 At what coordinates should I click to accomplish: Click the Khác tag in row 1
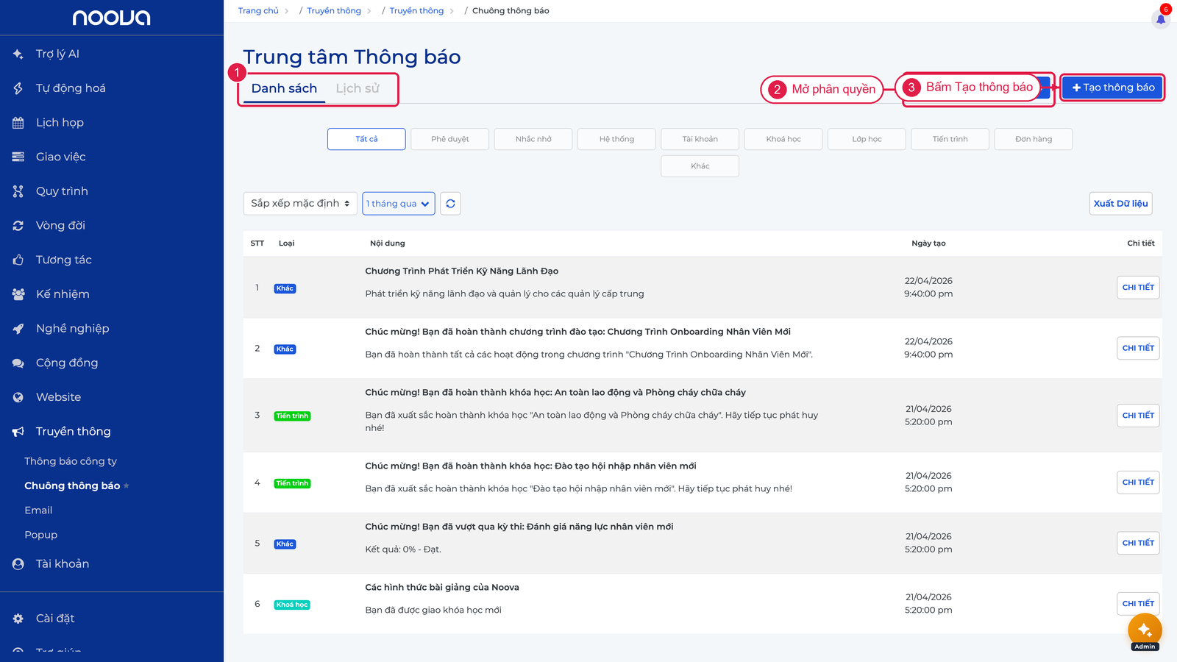[285, 288]
